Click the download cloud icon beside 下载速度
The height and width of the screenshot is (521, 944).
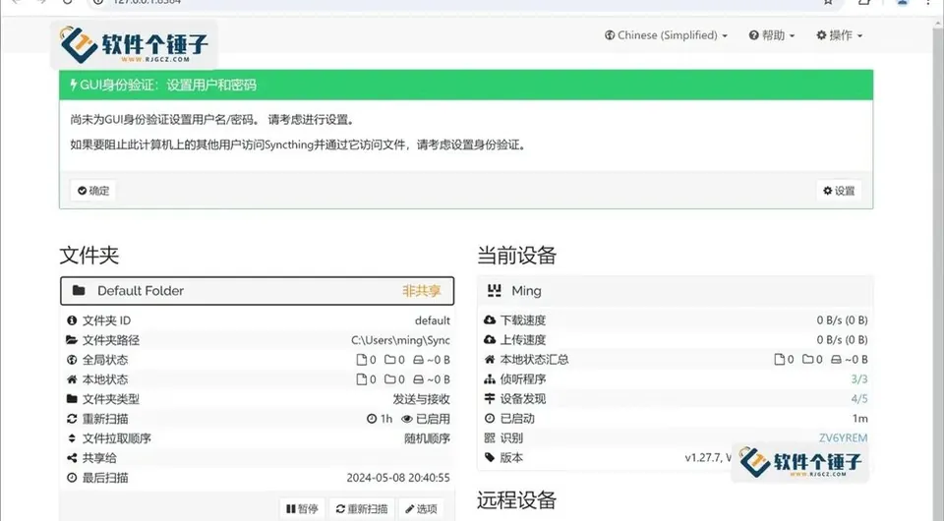click(490, 320)
